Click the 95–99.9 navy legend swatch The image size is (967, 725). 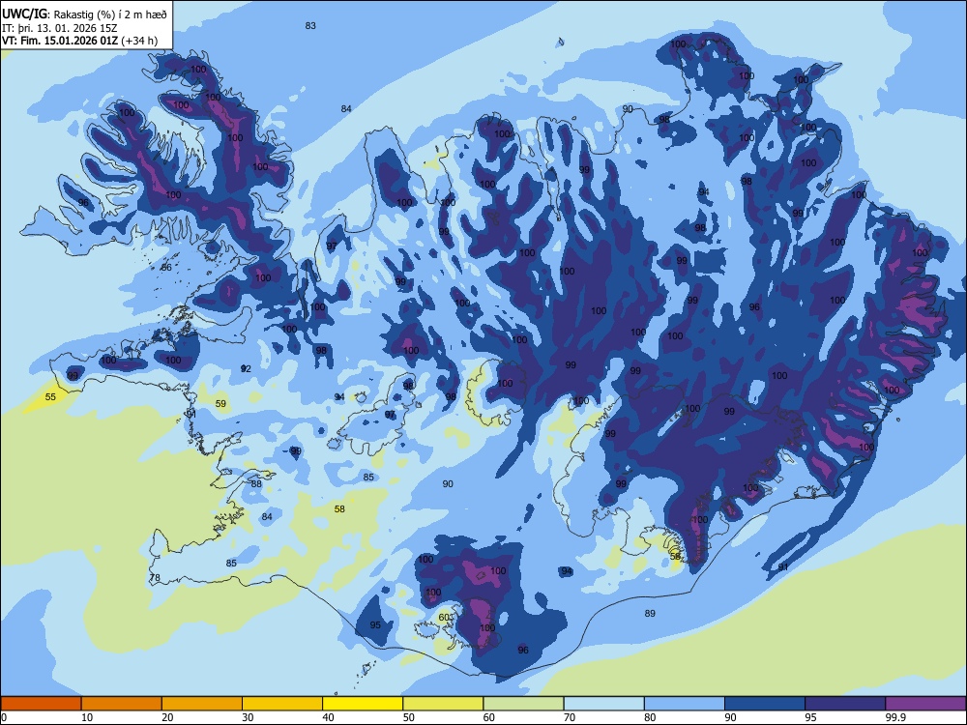point(845,704)
